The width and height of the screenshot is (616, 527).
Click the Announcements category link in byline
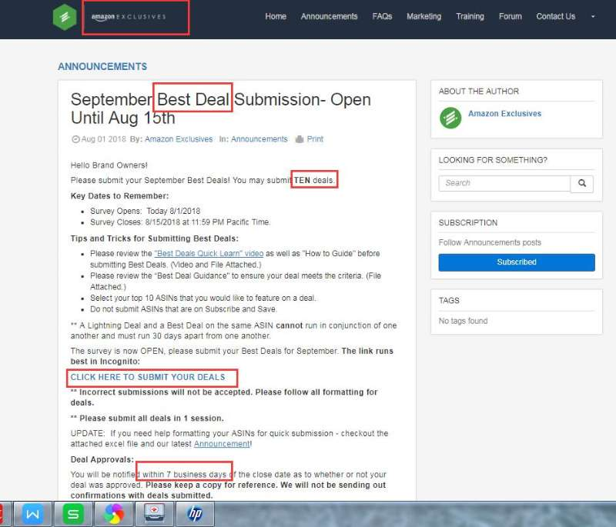259,139
